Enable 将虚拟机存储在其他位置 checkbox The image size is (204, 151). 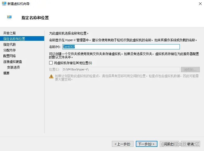51,63
